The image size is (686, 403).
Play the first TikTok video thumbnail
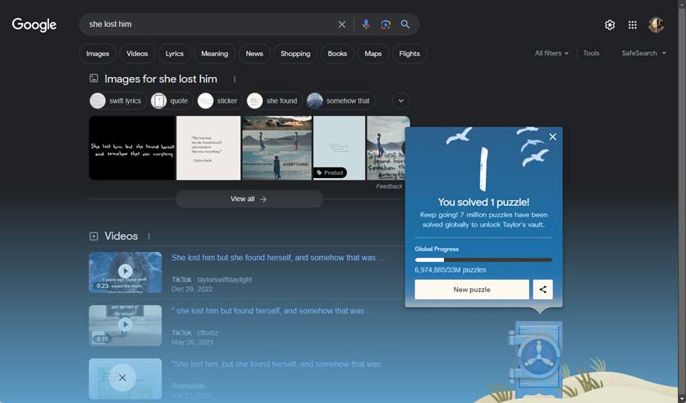[125, 272]
